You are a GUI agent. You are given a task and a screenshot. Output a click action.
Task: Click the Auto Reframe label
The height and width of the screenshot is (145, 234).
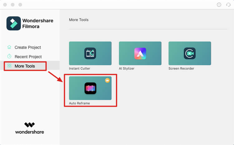(x=79, y=103)
